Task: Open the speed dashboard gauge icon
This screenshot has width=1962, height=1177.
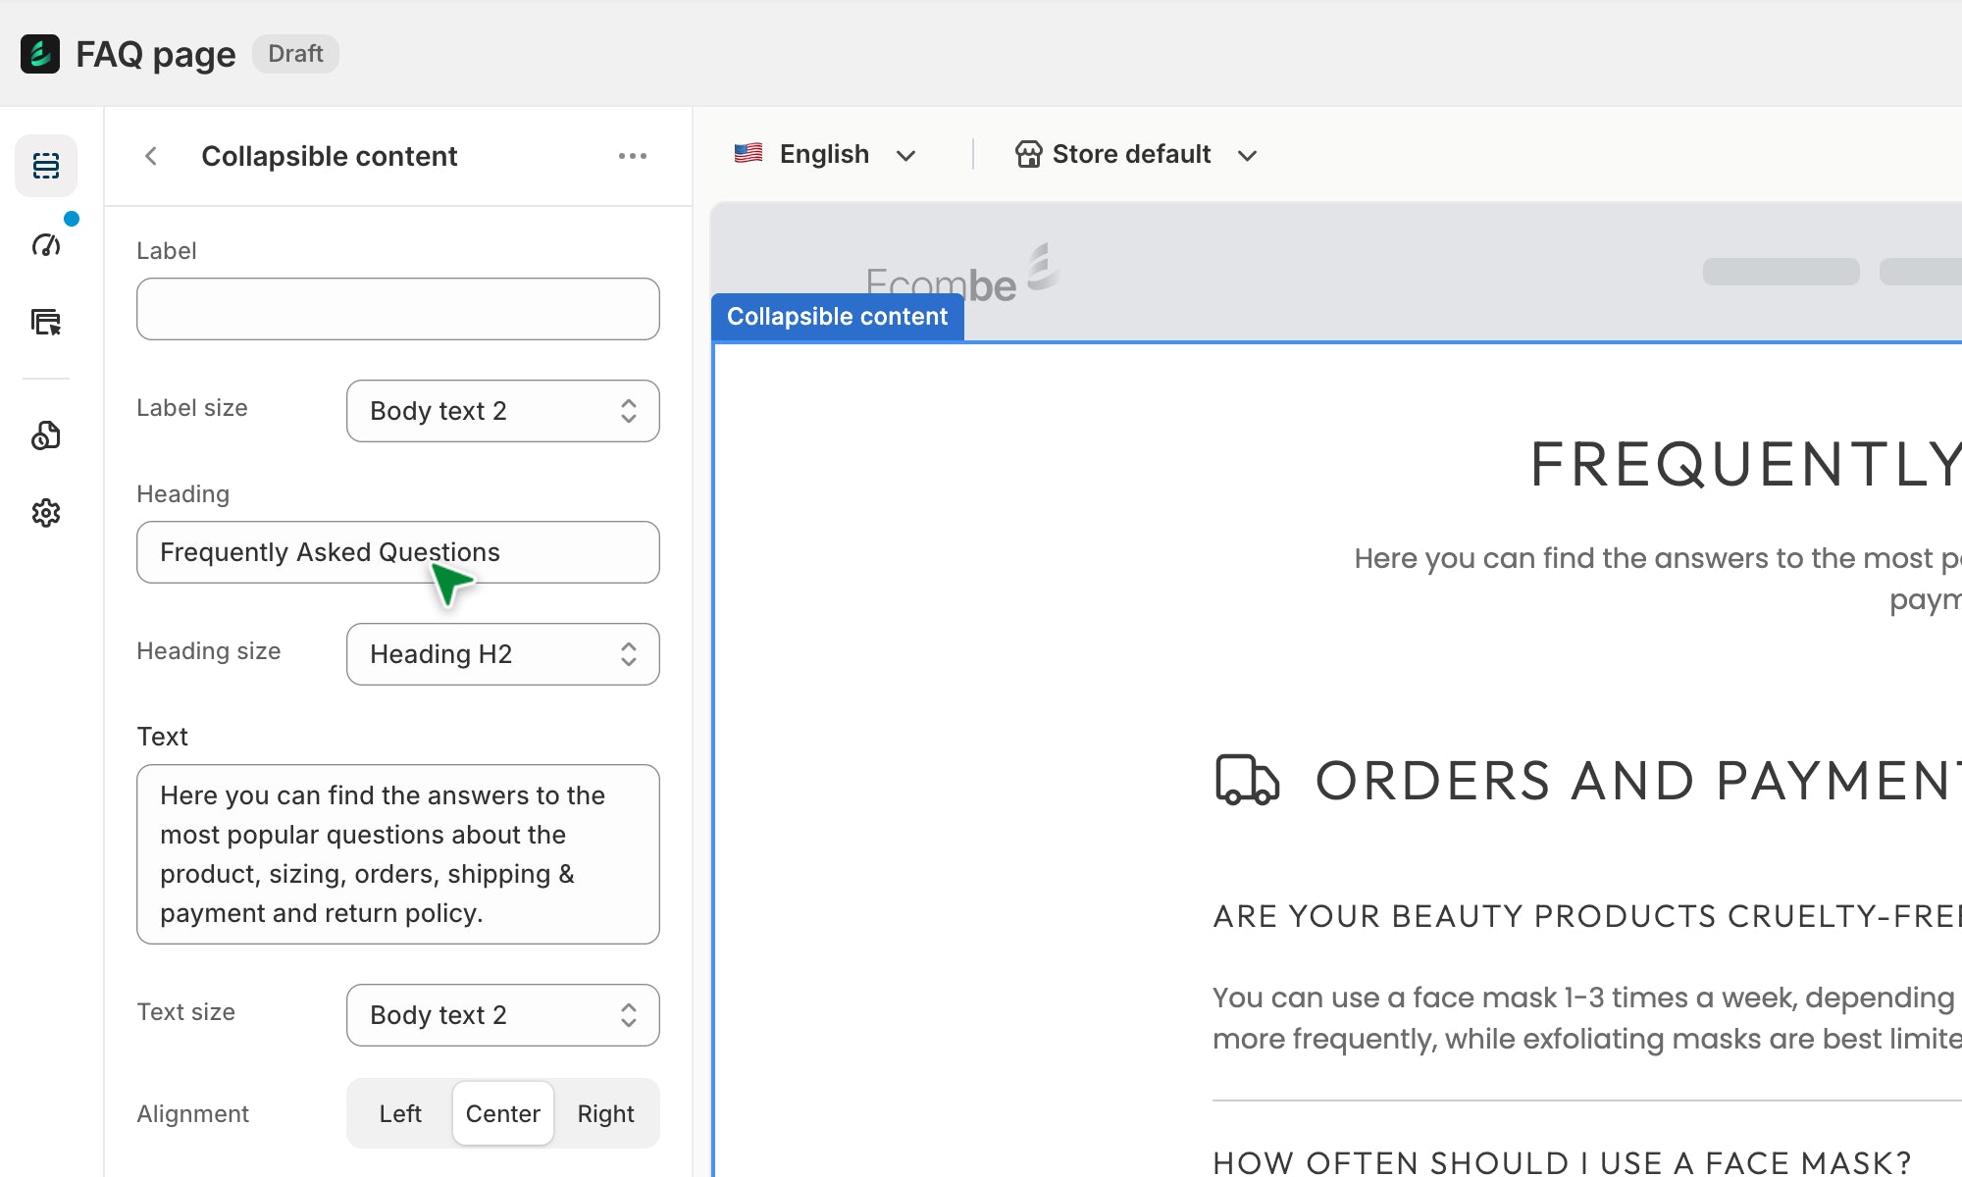Action: point(46,244)
